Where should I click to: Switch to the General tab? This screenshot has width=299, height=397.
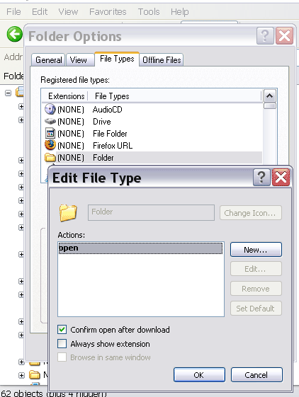pyautogui.click(x=48, y=60)
